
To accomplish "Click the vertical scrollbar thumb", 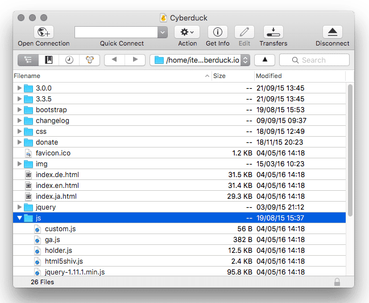I will coord(350,150).
